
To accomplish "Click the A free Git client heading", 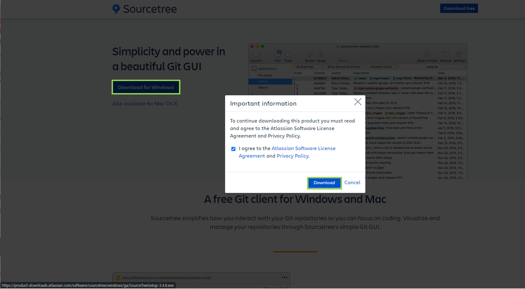I will tap(295, 199).
